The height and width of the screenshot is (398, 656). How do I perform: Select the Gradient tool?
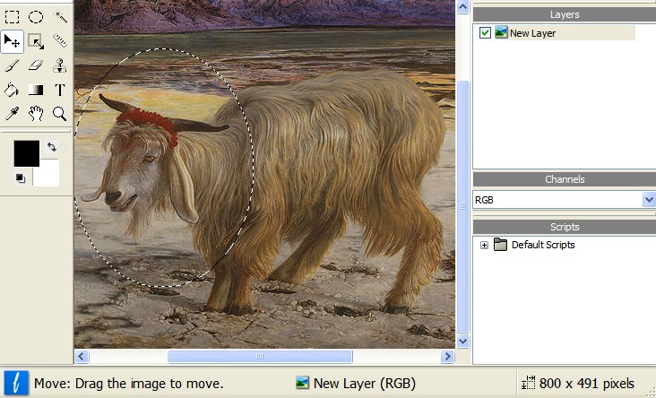point(36,90)
